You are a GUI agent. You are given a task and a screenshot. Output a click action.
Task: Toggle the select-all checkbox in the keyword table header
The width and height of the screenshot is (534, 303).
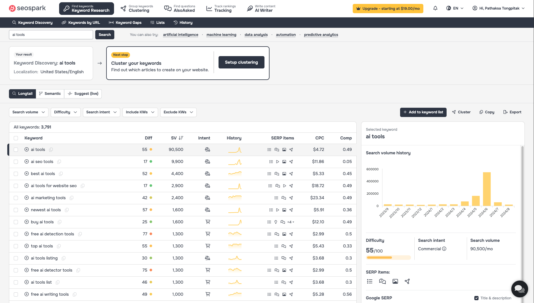click(16, 138)
